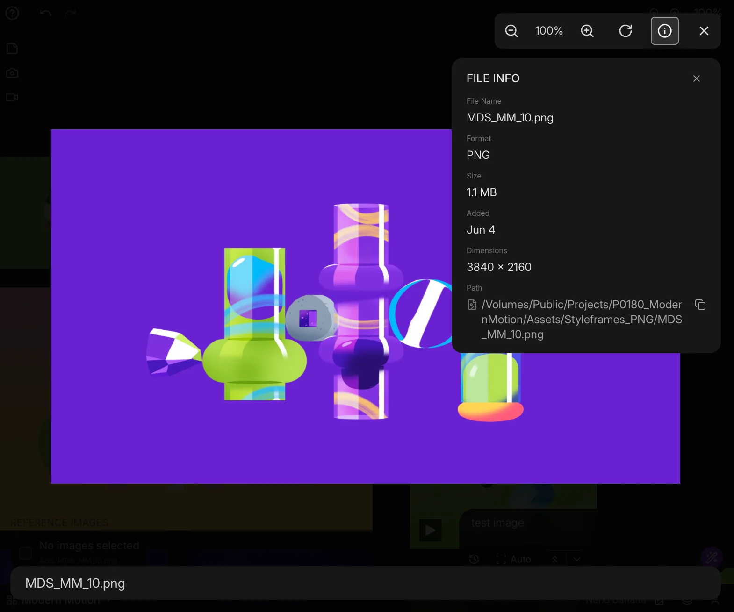Toggle the file info panel button
Viewport: 734px width, 612px height.
[664, 31]
